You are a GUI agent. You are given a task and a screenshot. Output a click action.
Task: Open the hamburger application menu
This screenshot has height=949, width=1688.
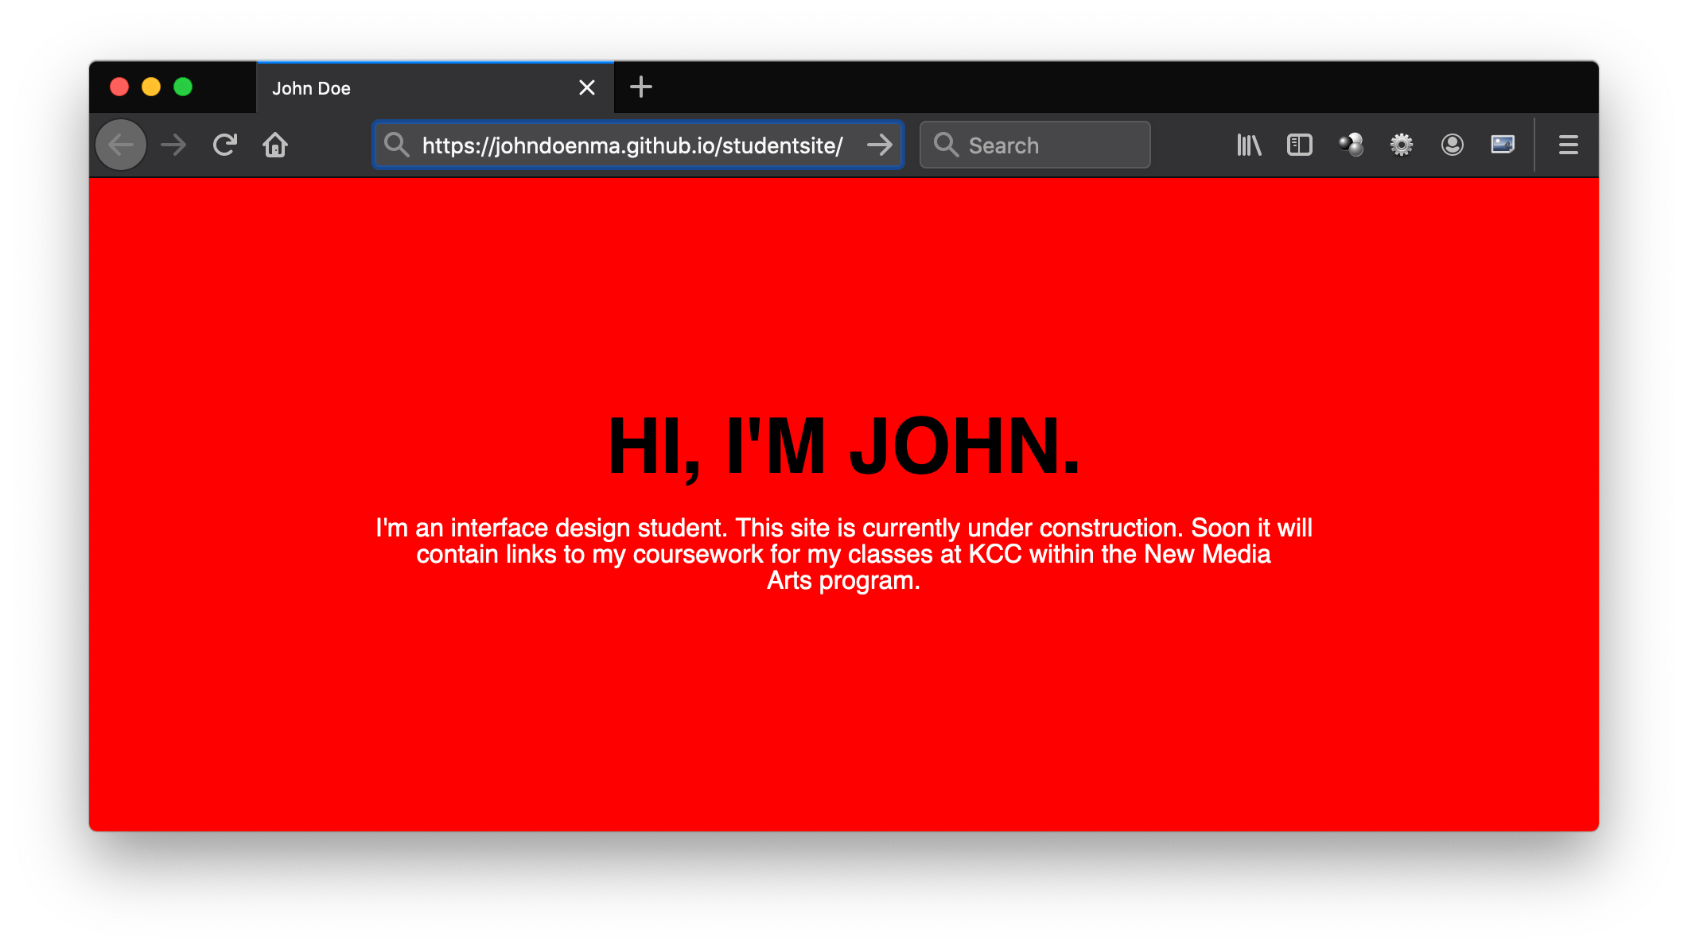point(1568,145)
